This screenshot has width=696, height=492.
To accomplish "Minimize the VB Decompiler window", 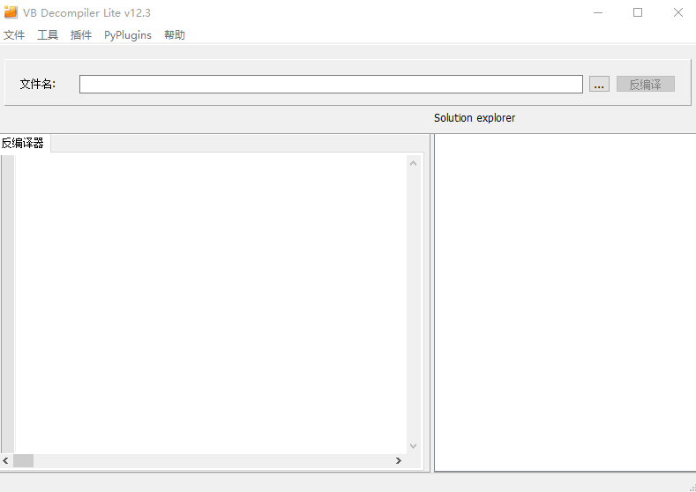I will [598, 13].
